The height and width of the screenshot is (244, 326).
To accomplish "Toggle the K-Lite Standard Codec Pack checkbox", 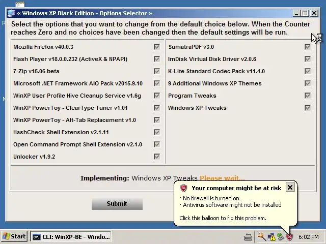I will (x=308, y=71).
